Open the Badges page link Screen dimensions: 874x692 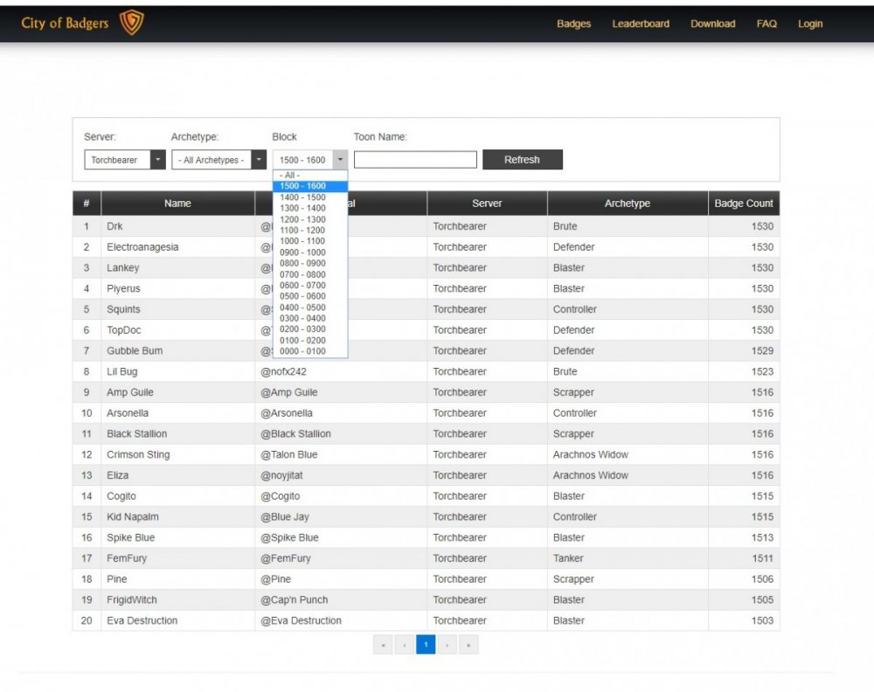(x=573, y=24)
